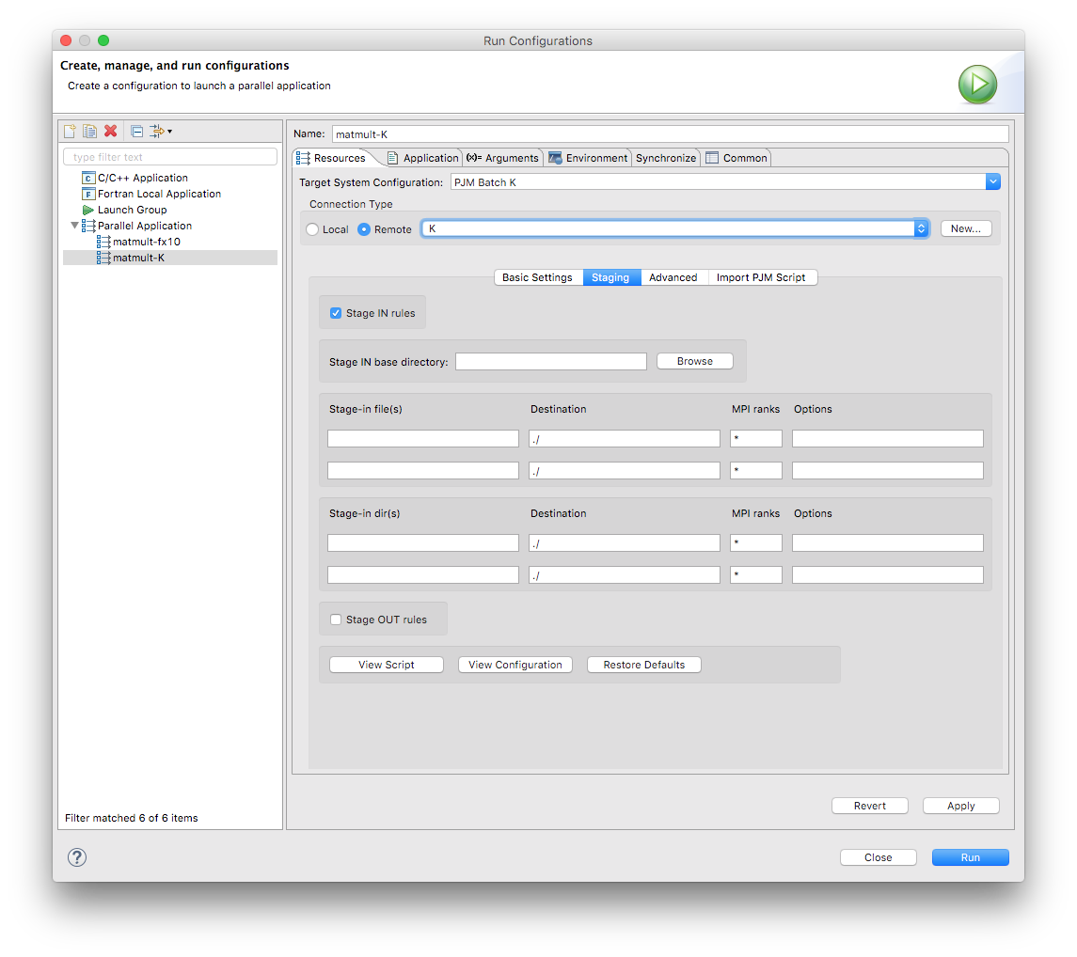Viewport: 1077px width, 957px height.
Task: Click the Collapse All toolbar icon
Action: click(136, 131)
